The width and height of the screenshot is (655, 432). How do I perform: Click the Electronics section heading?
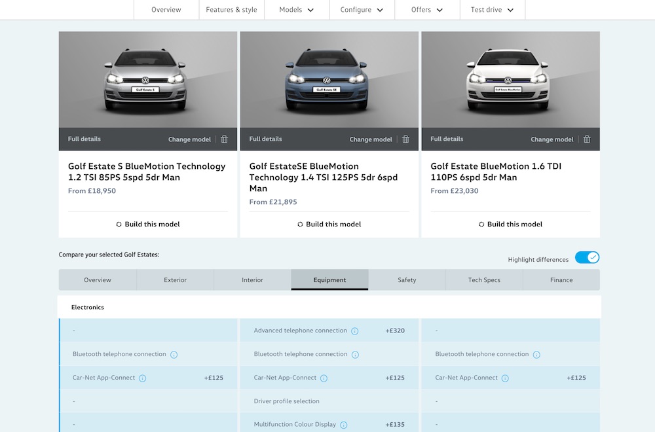tap(88, 307)
